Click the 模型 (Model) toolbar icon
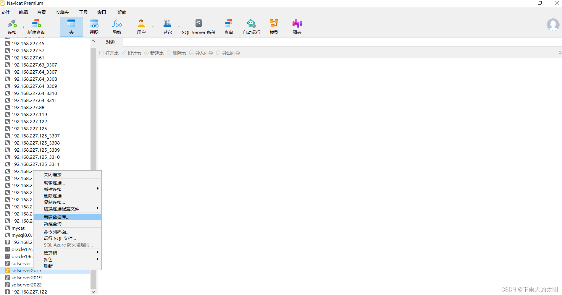The height and width of the screenshot is (295, 562). pyautogui.click(x=274, y=27)
